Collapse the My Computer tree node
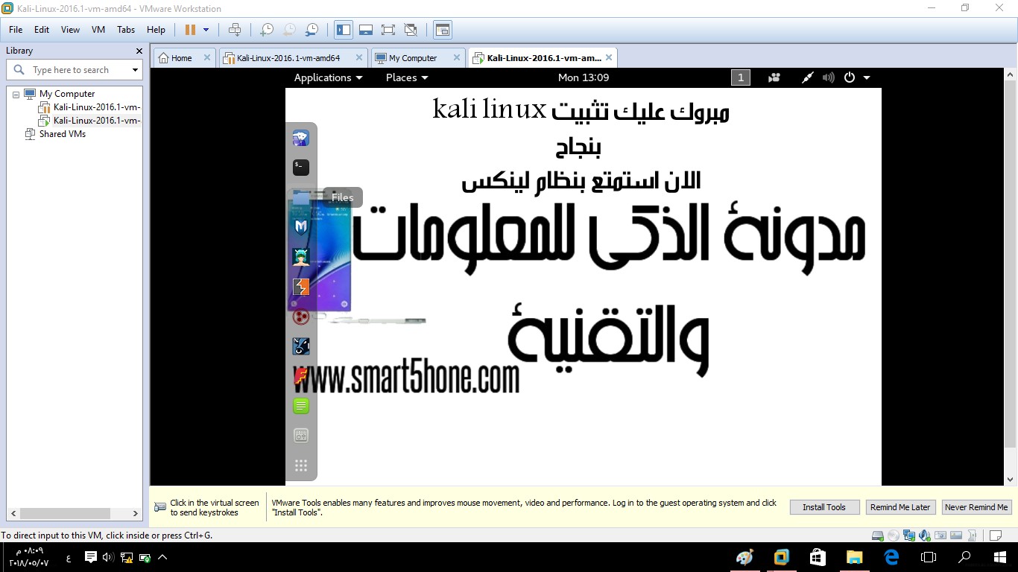1018x572 pixels. point(16,95)
